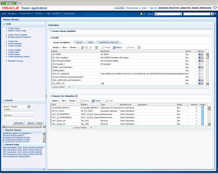Click the Drafts table vertical scrollbar down arrow

[207, 84]
